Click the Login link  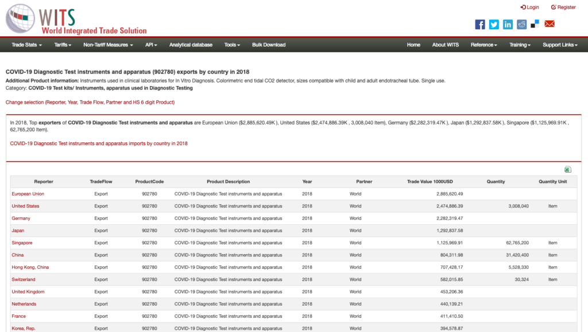tap(529, 7)
